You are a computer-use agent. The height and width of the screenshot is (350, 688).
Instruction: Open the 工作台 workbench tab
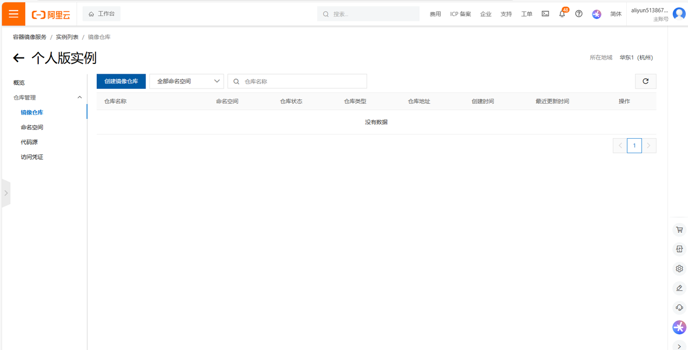tap(102, 14)
